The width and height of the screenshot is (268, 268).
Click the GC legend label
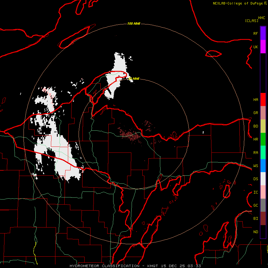pos(255,205)
